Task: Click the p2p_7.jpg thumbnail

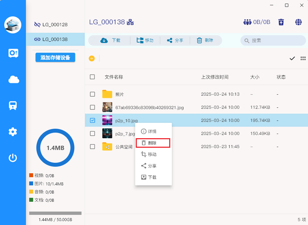Action: [107, 133]
